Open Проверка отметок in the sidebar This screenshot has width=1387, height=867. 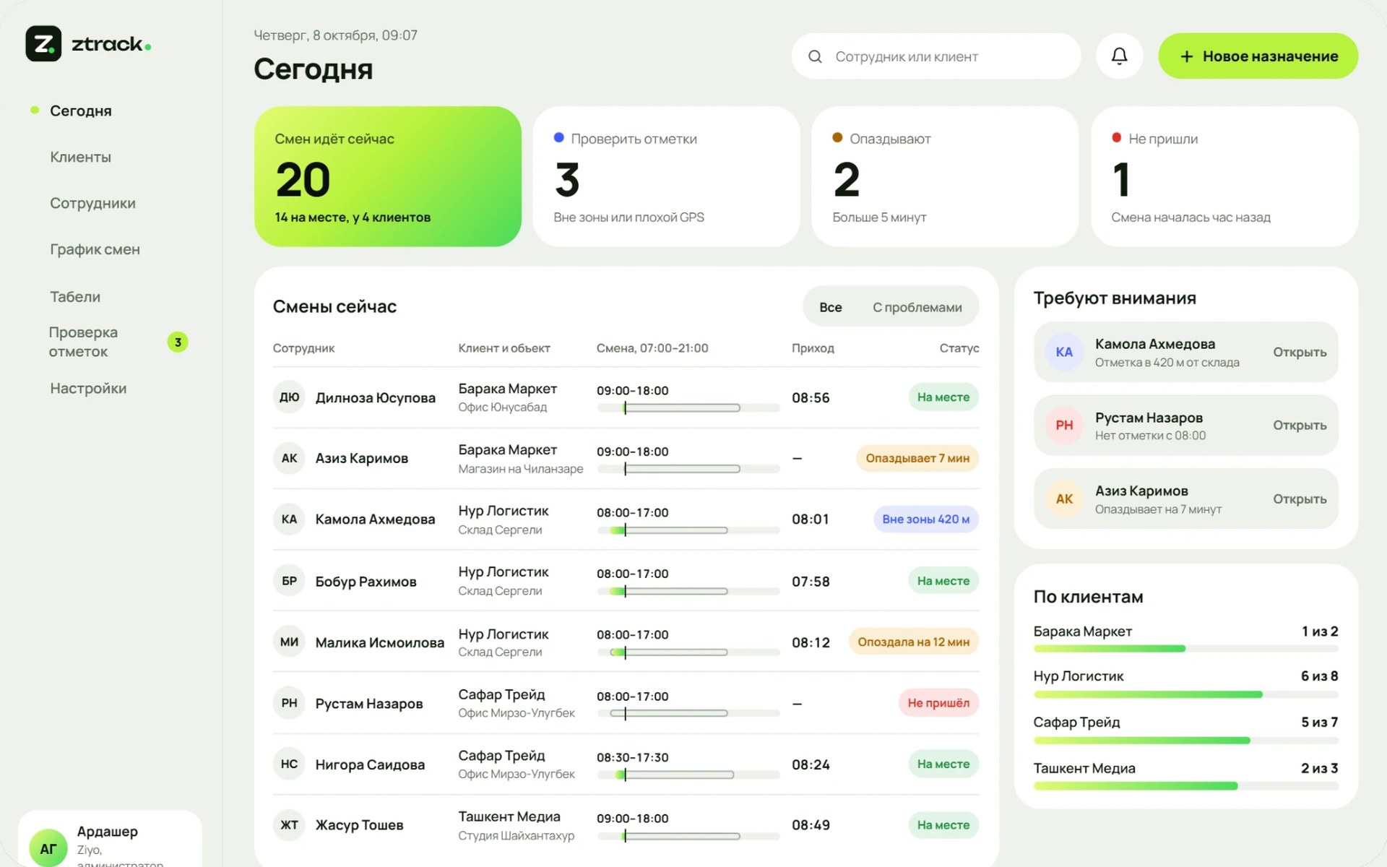tap(83, 342)
